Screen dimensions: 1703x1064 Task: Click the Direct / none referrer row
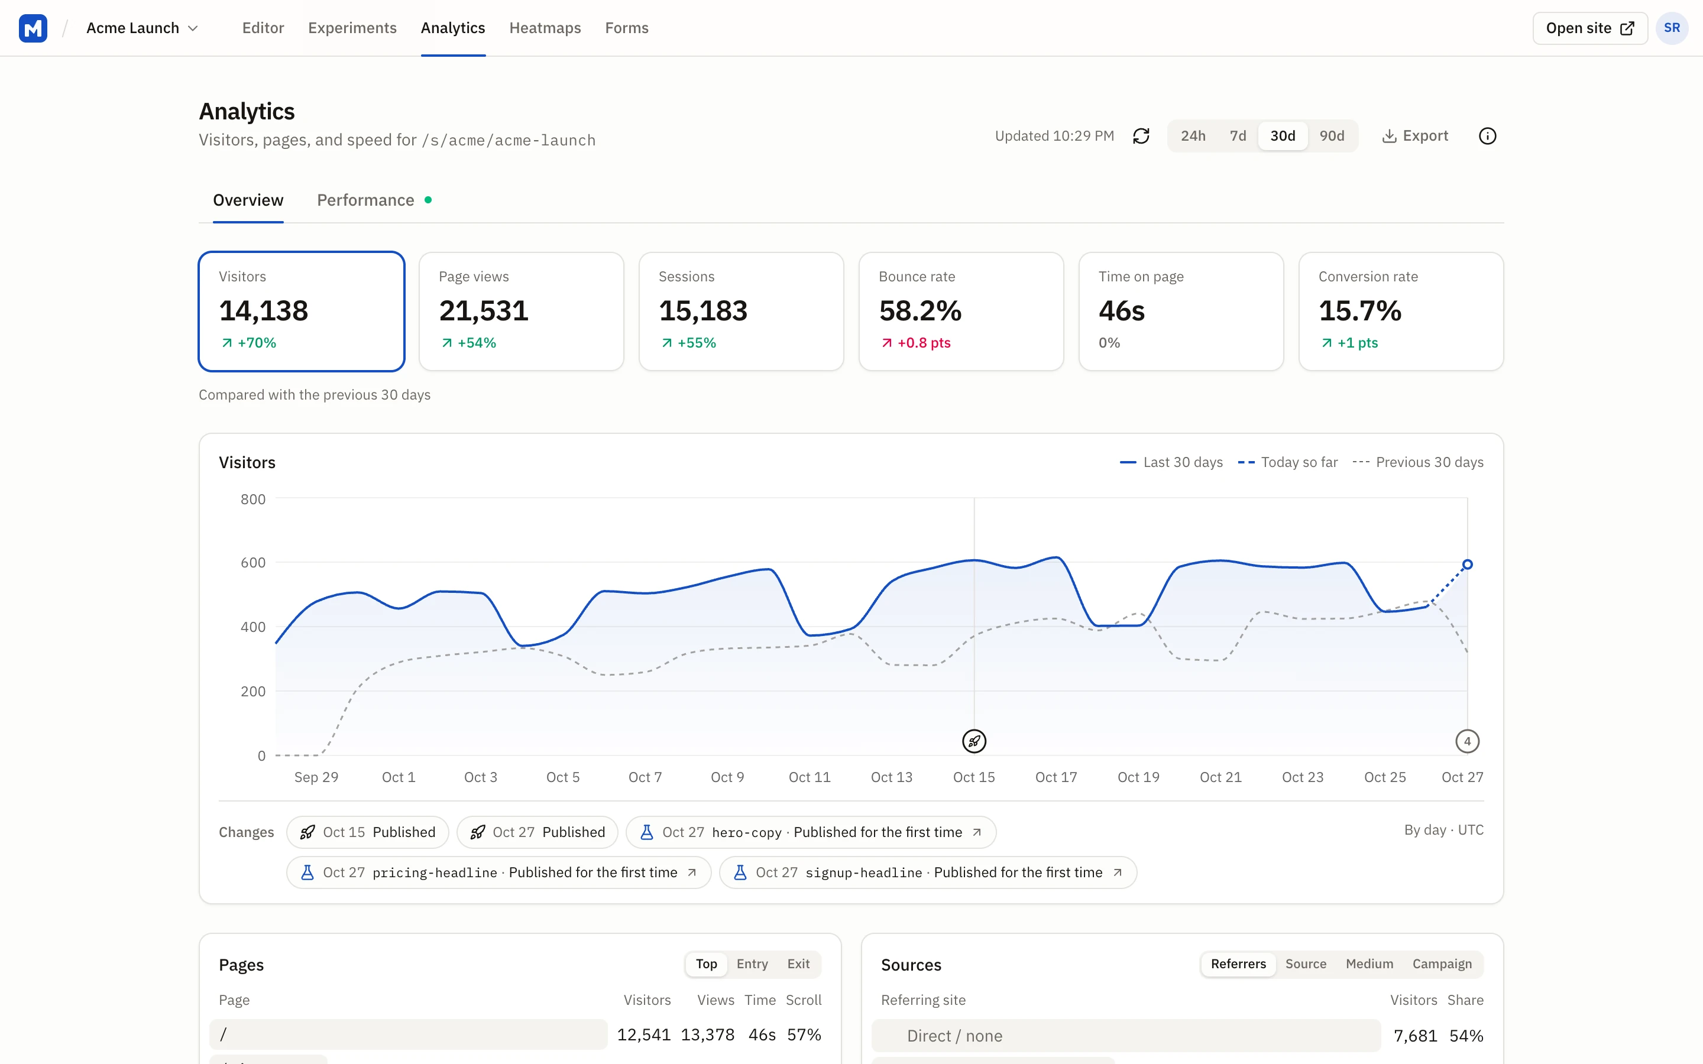pyautogui.click(x=1177, y=1036)
